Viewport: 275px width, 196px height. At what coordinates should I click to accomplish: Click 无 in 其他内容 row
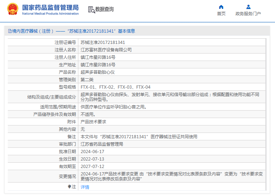pyautogui.click(x=83, y=129)
